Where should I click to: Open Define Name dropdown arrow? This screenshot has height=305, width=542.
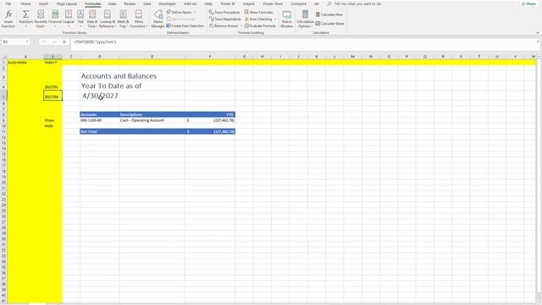point(194,12)
